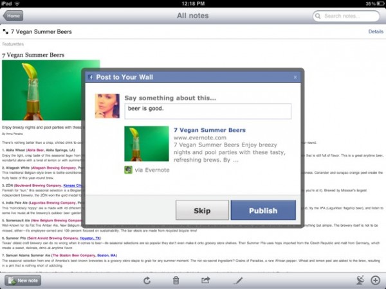This screenshot has height=289, width=386.
Task: Click the via Evernote label
Action: coord(152,170)
